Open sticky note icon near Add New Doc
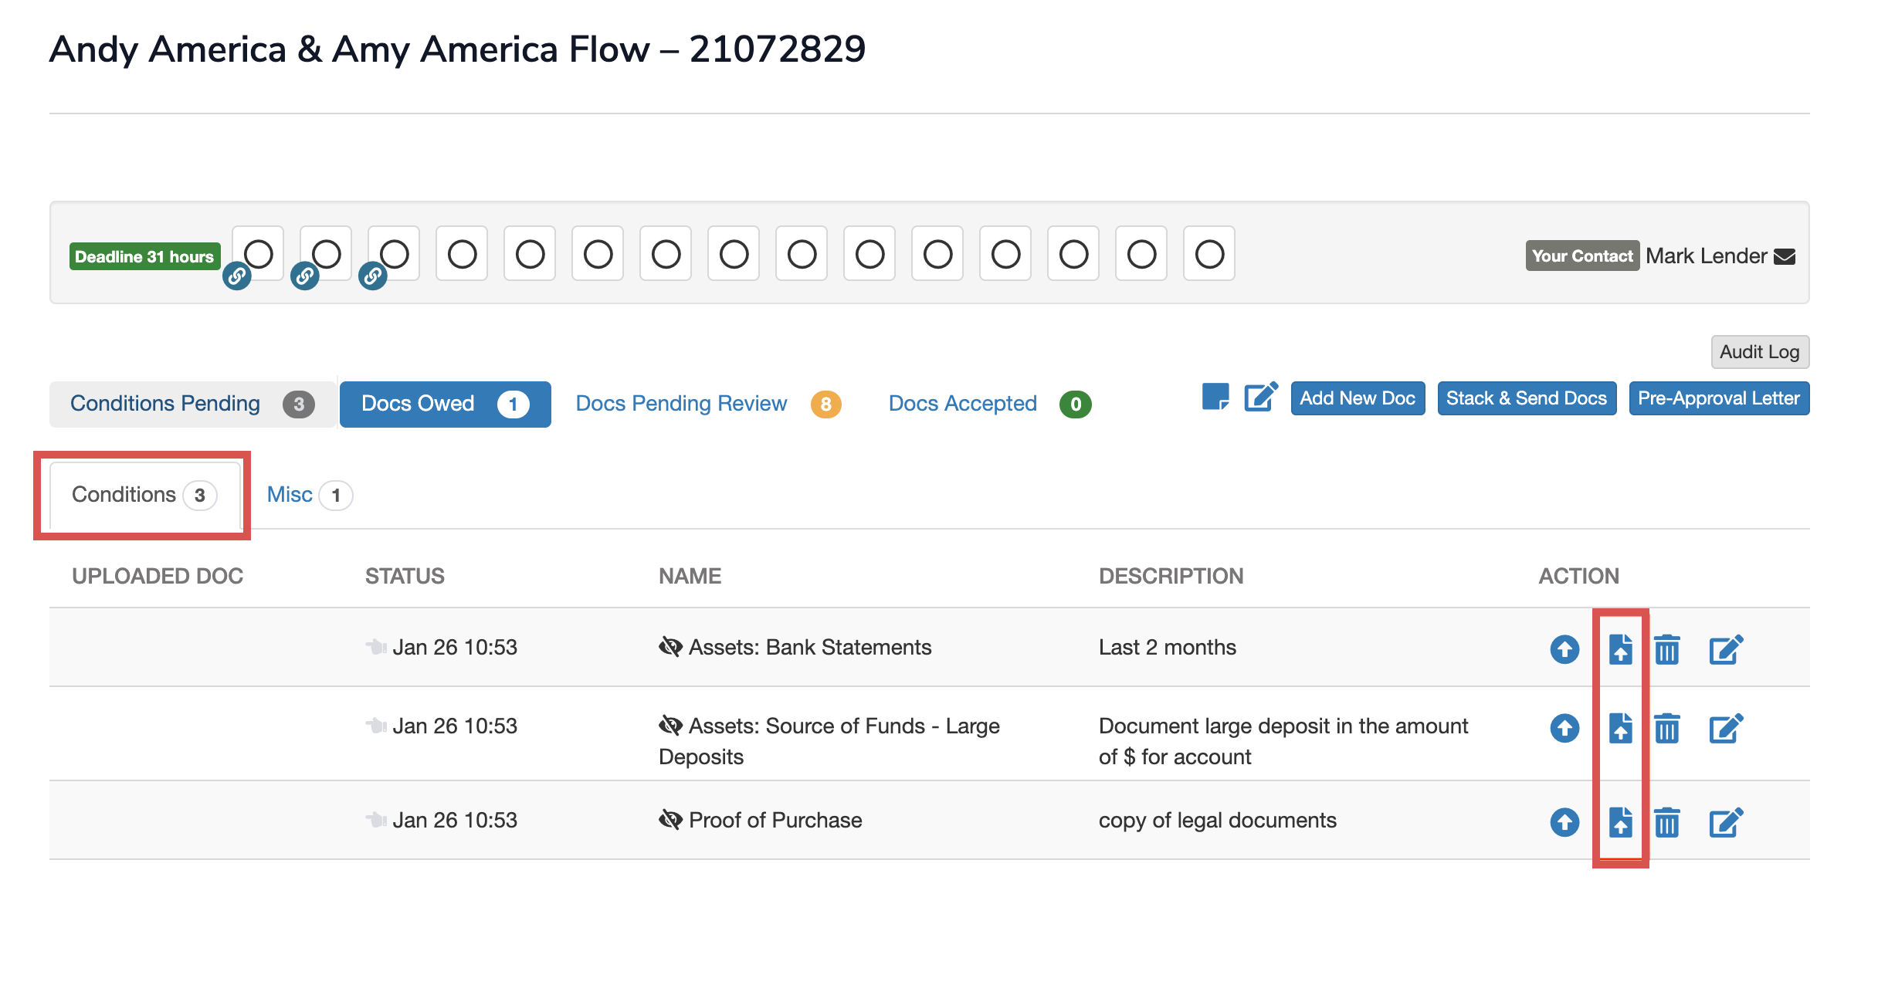This screenshot has width=1878, height=1002. [x=1215, y=397]
